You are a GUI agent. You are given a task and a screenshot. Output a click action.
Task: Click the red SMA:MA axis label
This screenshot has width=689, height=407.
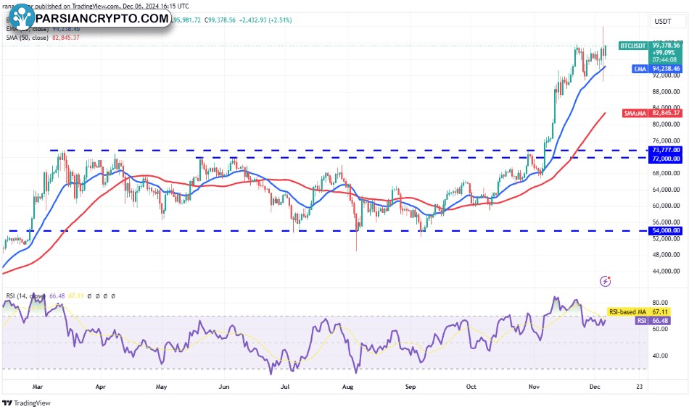pyautogui.click(x=635, y=113)
